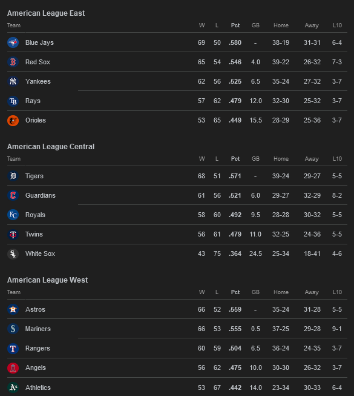354x396 pixels.
Task: Click the Twins logo icon
Action: pyautogui.click(x=13, y=234)
